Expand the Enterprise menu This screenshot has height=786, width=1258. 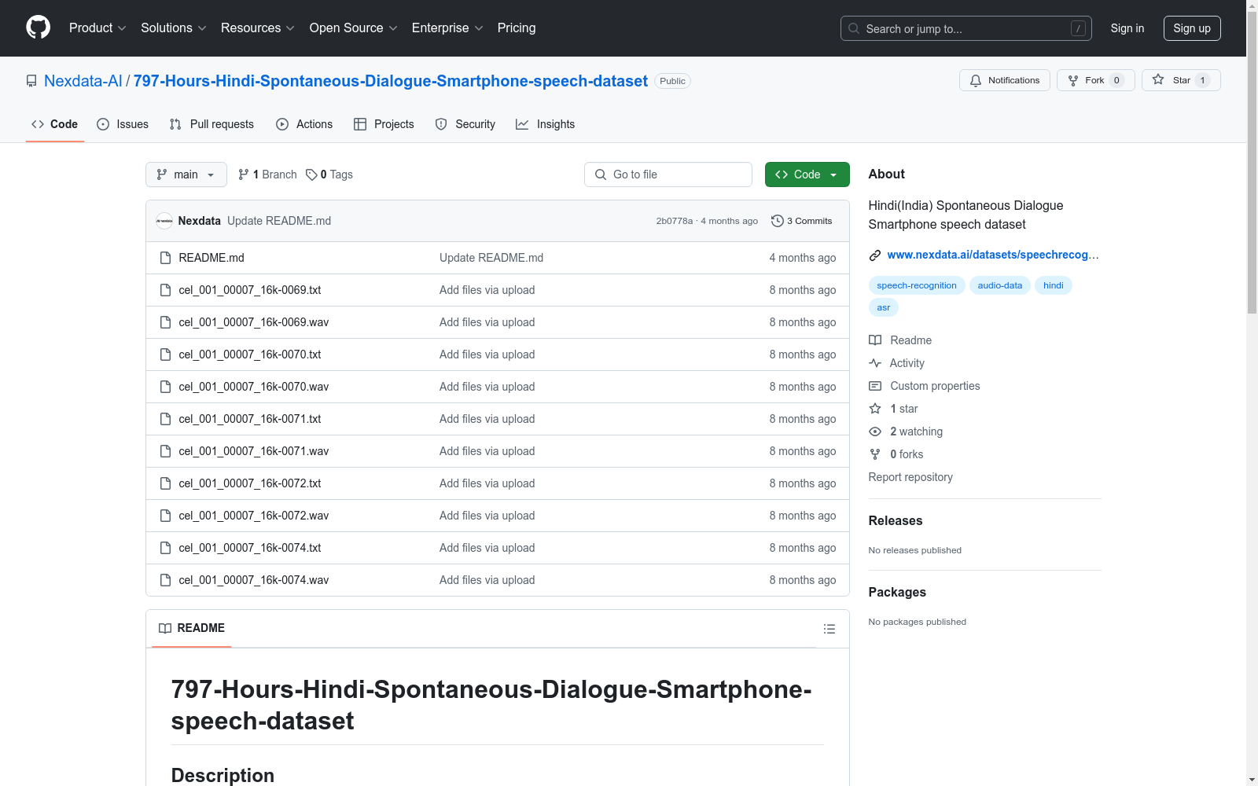coord(447,28)
